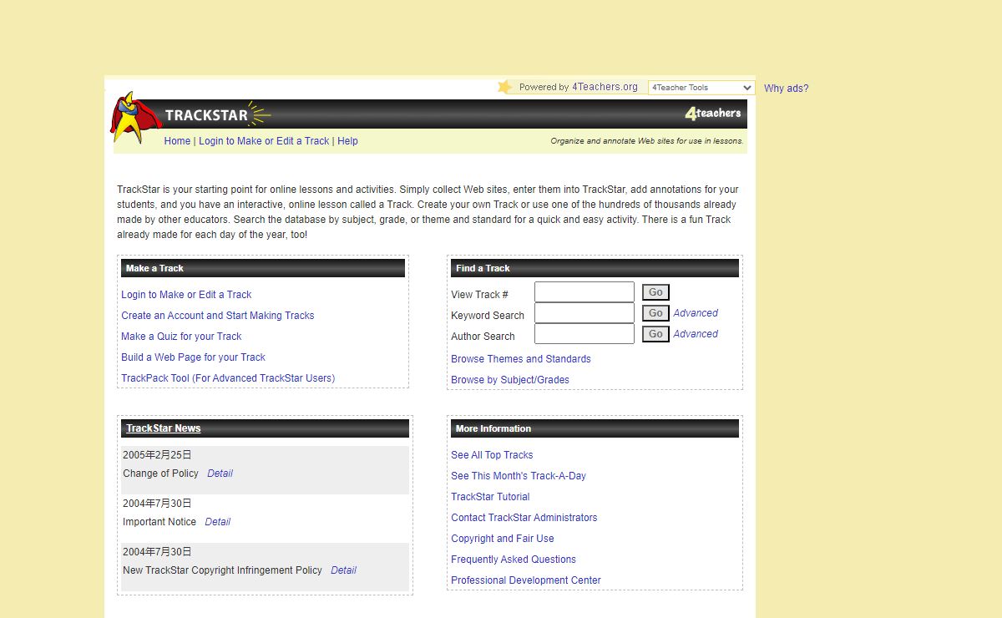Open Detail for Copyright Infringement Policy news
This screenshot has height=618, width=1002.
[343, 570]
